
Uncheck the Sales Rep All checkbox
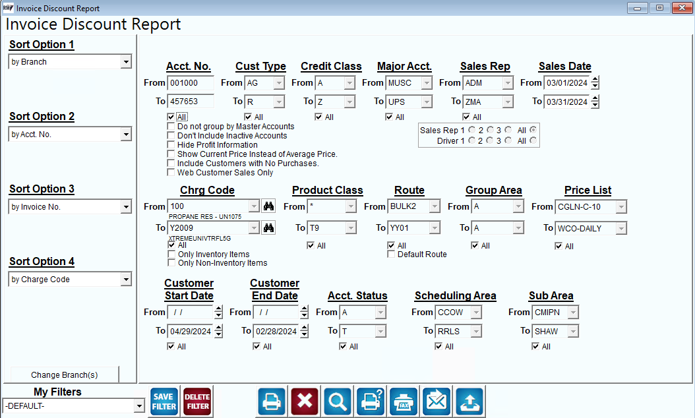pyautogui.click(x=466, y=117)
